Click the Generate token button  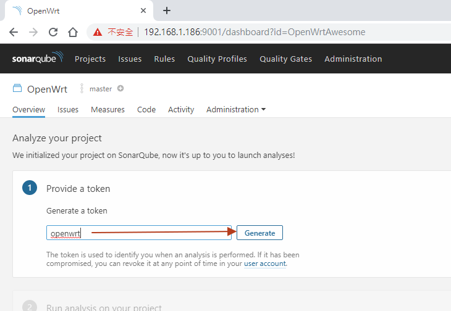pyautogui.click(x=259, y=233)
